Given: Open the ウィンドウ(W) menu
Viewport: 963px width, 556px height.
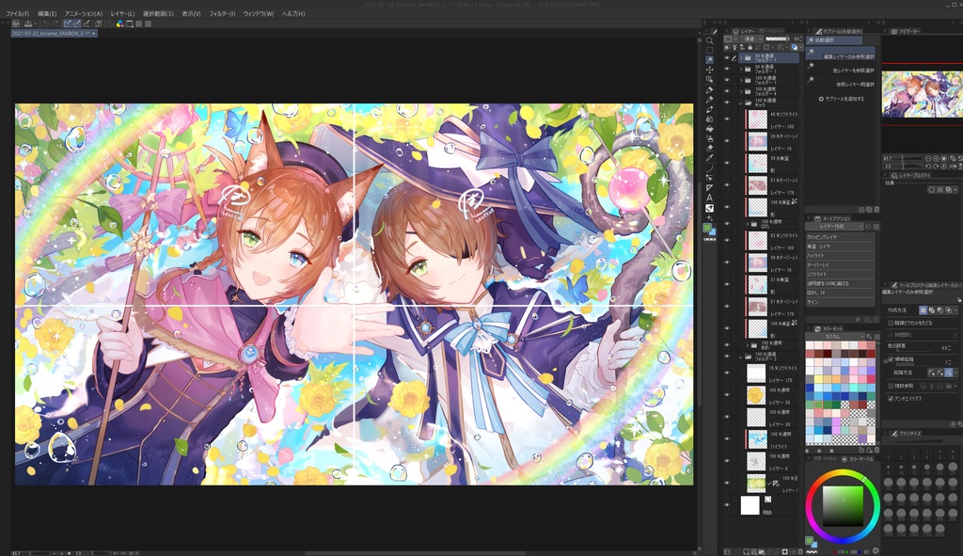Looking at the screenshot, I should [x=258, y=13].
